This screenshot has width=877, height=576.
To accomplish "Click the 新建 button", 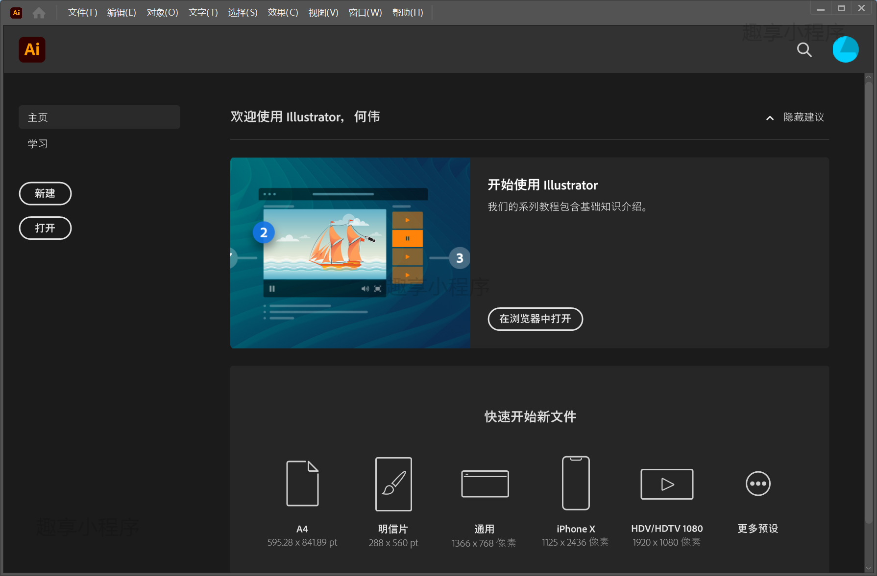I will pos(45,194).
